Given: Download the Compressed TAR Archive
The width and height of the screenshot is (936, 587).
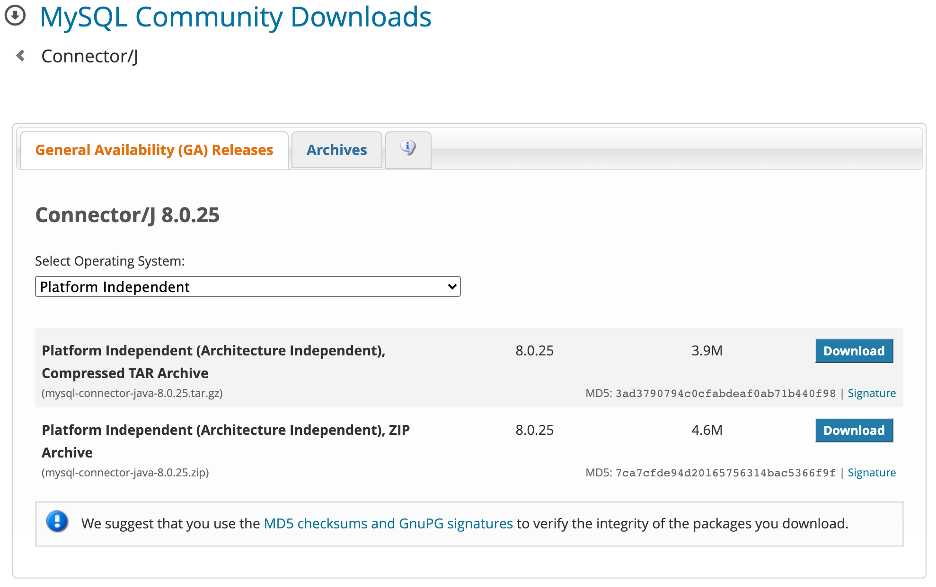Looking at the screenshot, I should [853, 351].
